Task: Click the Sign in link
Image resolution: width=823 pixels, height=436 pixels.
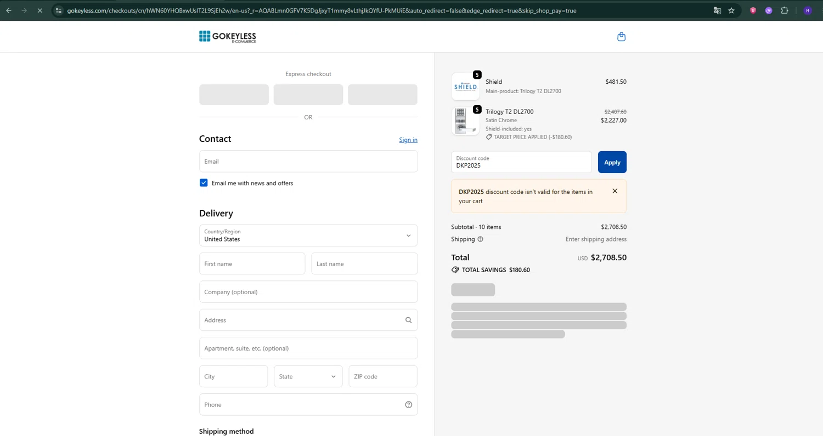Action: click(x=408, y=140)
